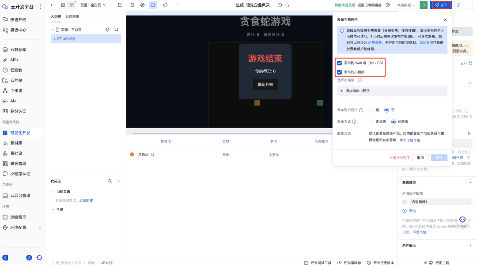Collapse the 页面: 空白页 tree node
Screen dimensions: 477x265
click(53, 30)
